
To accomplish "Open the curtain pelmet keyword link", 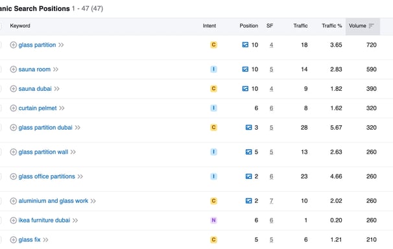I will coord(38,108).
